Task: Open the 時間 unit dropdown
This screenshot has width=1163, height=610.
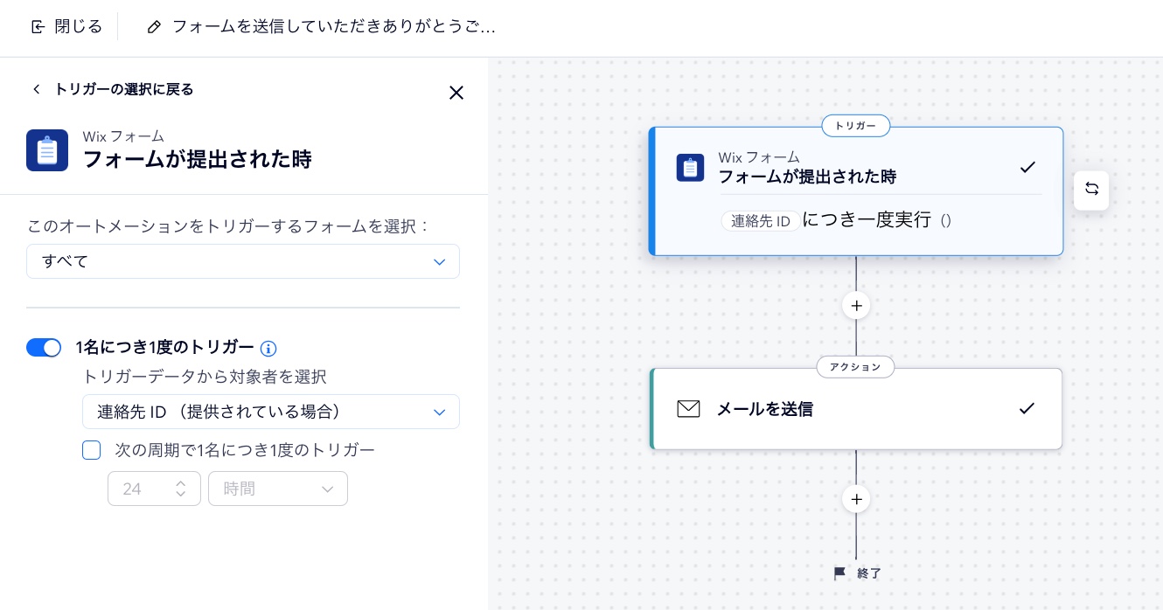Action: click(x=277, y=489)
